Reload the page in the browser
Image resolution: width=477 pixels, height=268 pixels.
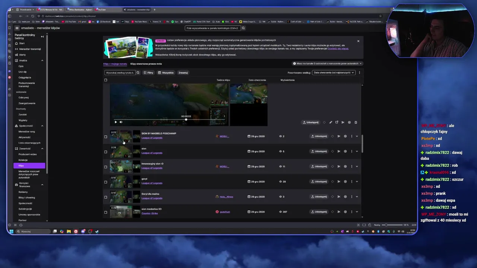pos(33,16)
